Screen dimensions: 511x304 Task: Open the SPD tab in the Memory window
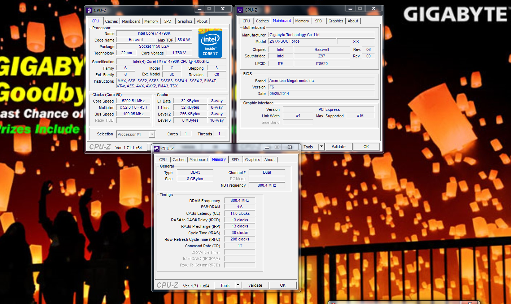(235, 160)
